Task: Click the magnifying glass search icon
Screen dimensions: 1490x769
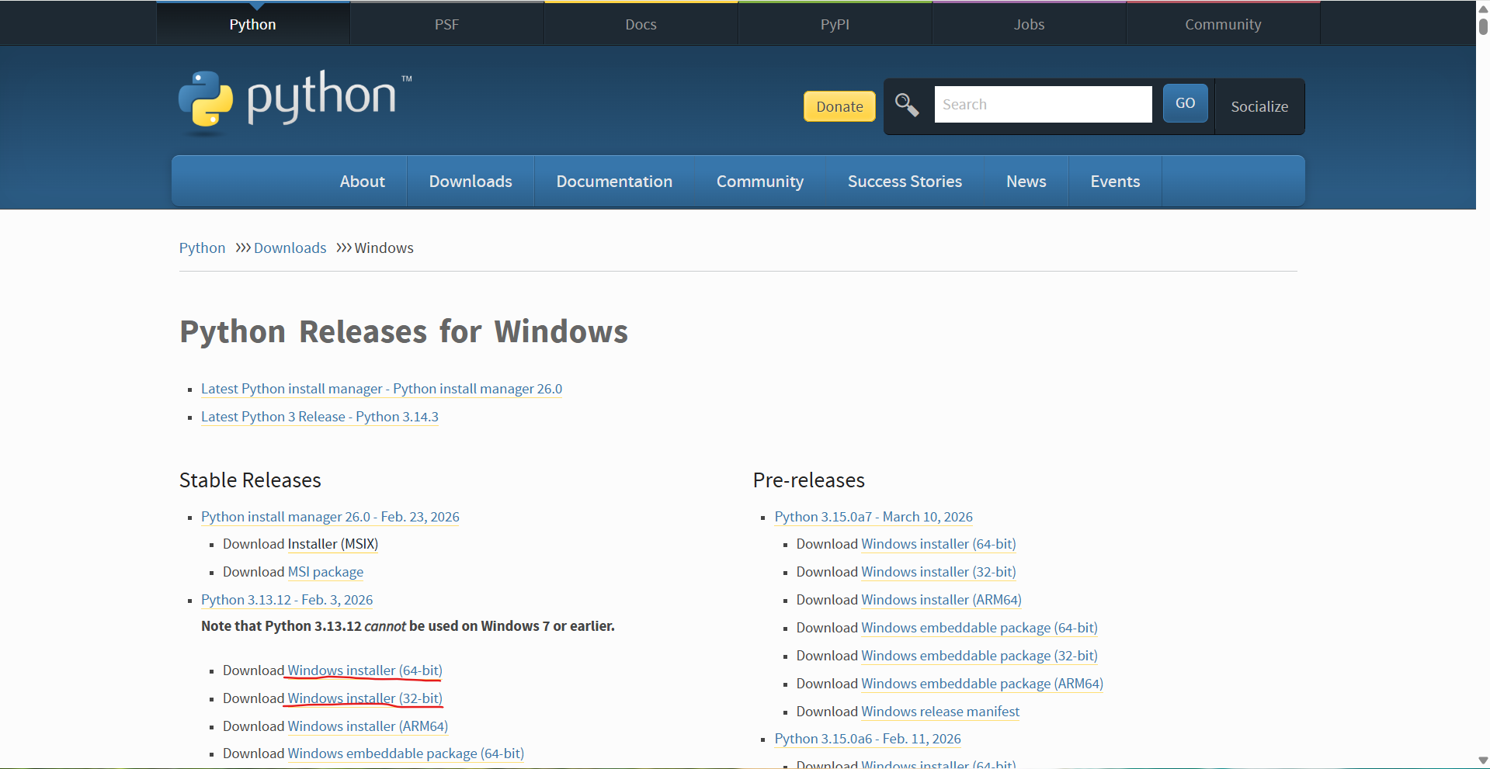Action: point(907,105)
